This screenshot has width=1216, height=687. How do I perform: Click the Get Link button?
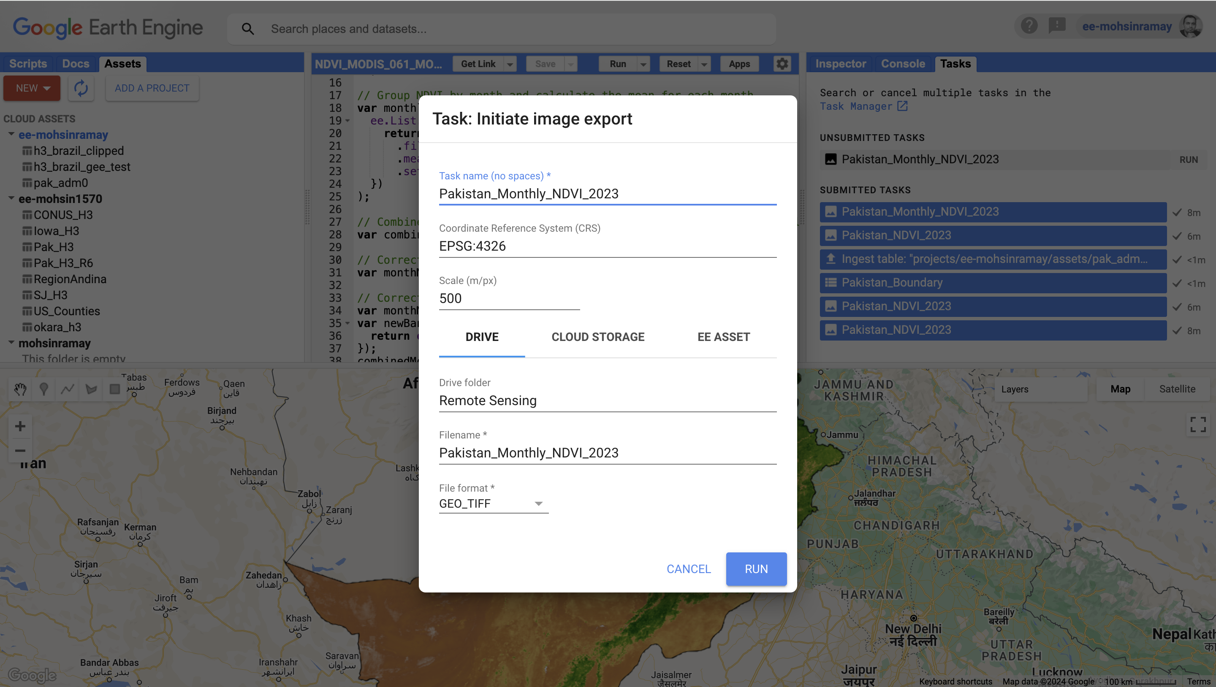(x=478, y=64)
